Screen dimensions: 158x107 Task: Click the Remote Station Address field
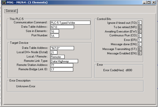pyautogui.click(x=62, y=65)
